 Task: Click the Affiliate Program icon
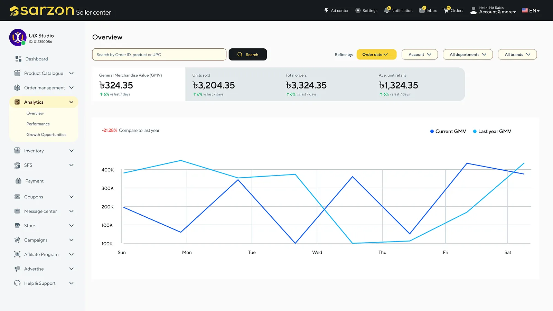click(17, 254)
